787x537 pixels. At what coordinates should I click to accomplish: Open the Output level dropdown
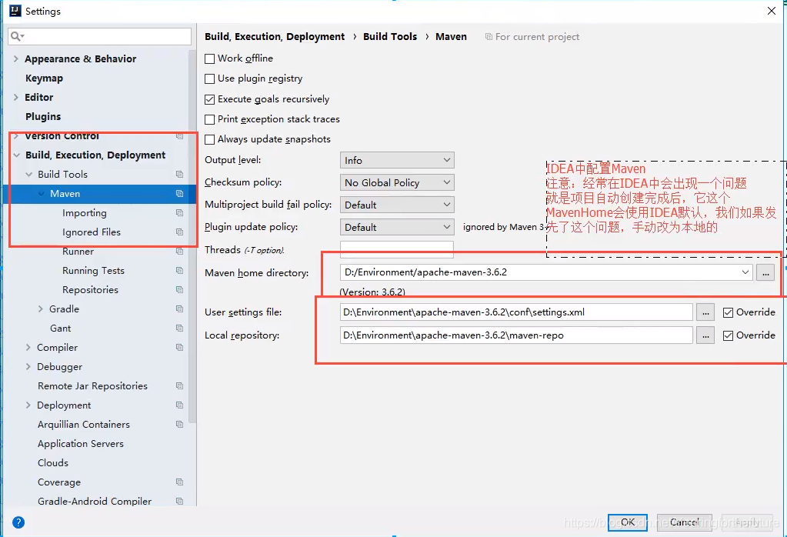click(x=397, y=160)
